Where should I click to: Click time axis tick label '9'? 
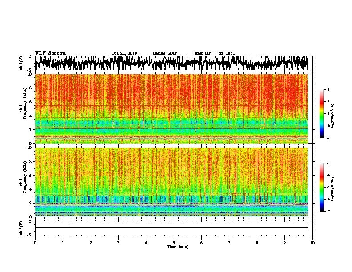(284, 243)
